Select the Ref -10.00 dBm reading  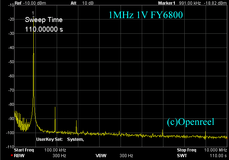(x=30, y=3)
